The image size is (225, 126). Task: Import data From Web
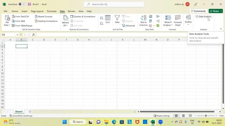tap(19, 21)
